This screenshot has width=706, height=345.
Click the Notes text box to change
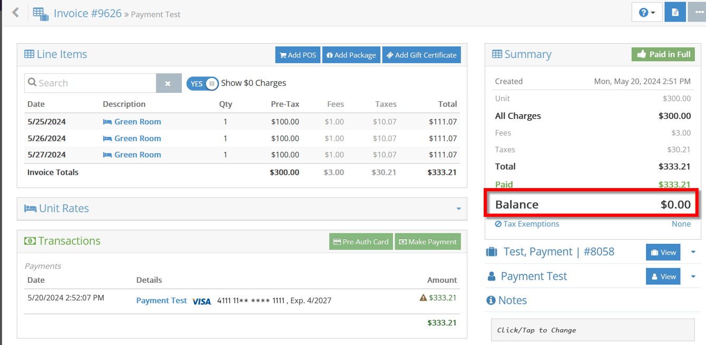[593, 330]
